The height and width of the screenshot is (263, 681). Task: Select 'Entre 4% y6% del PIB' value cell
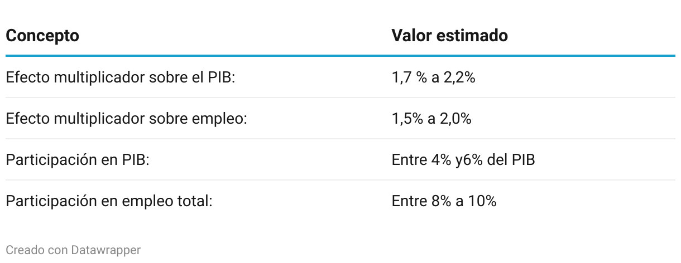point(463,160)
